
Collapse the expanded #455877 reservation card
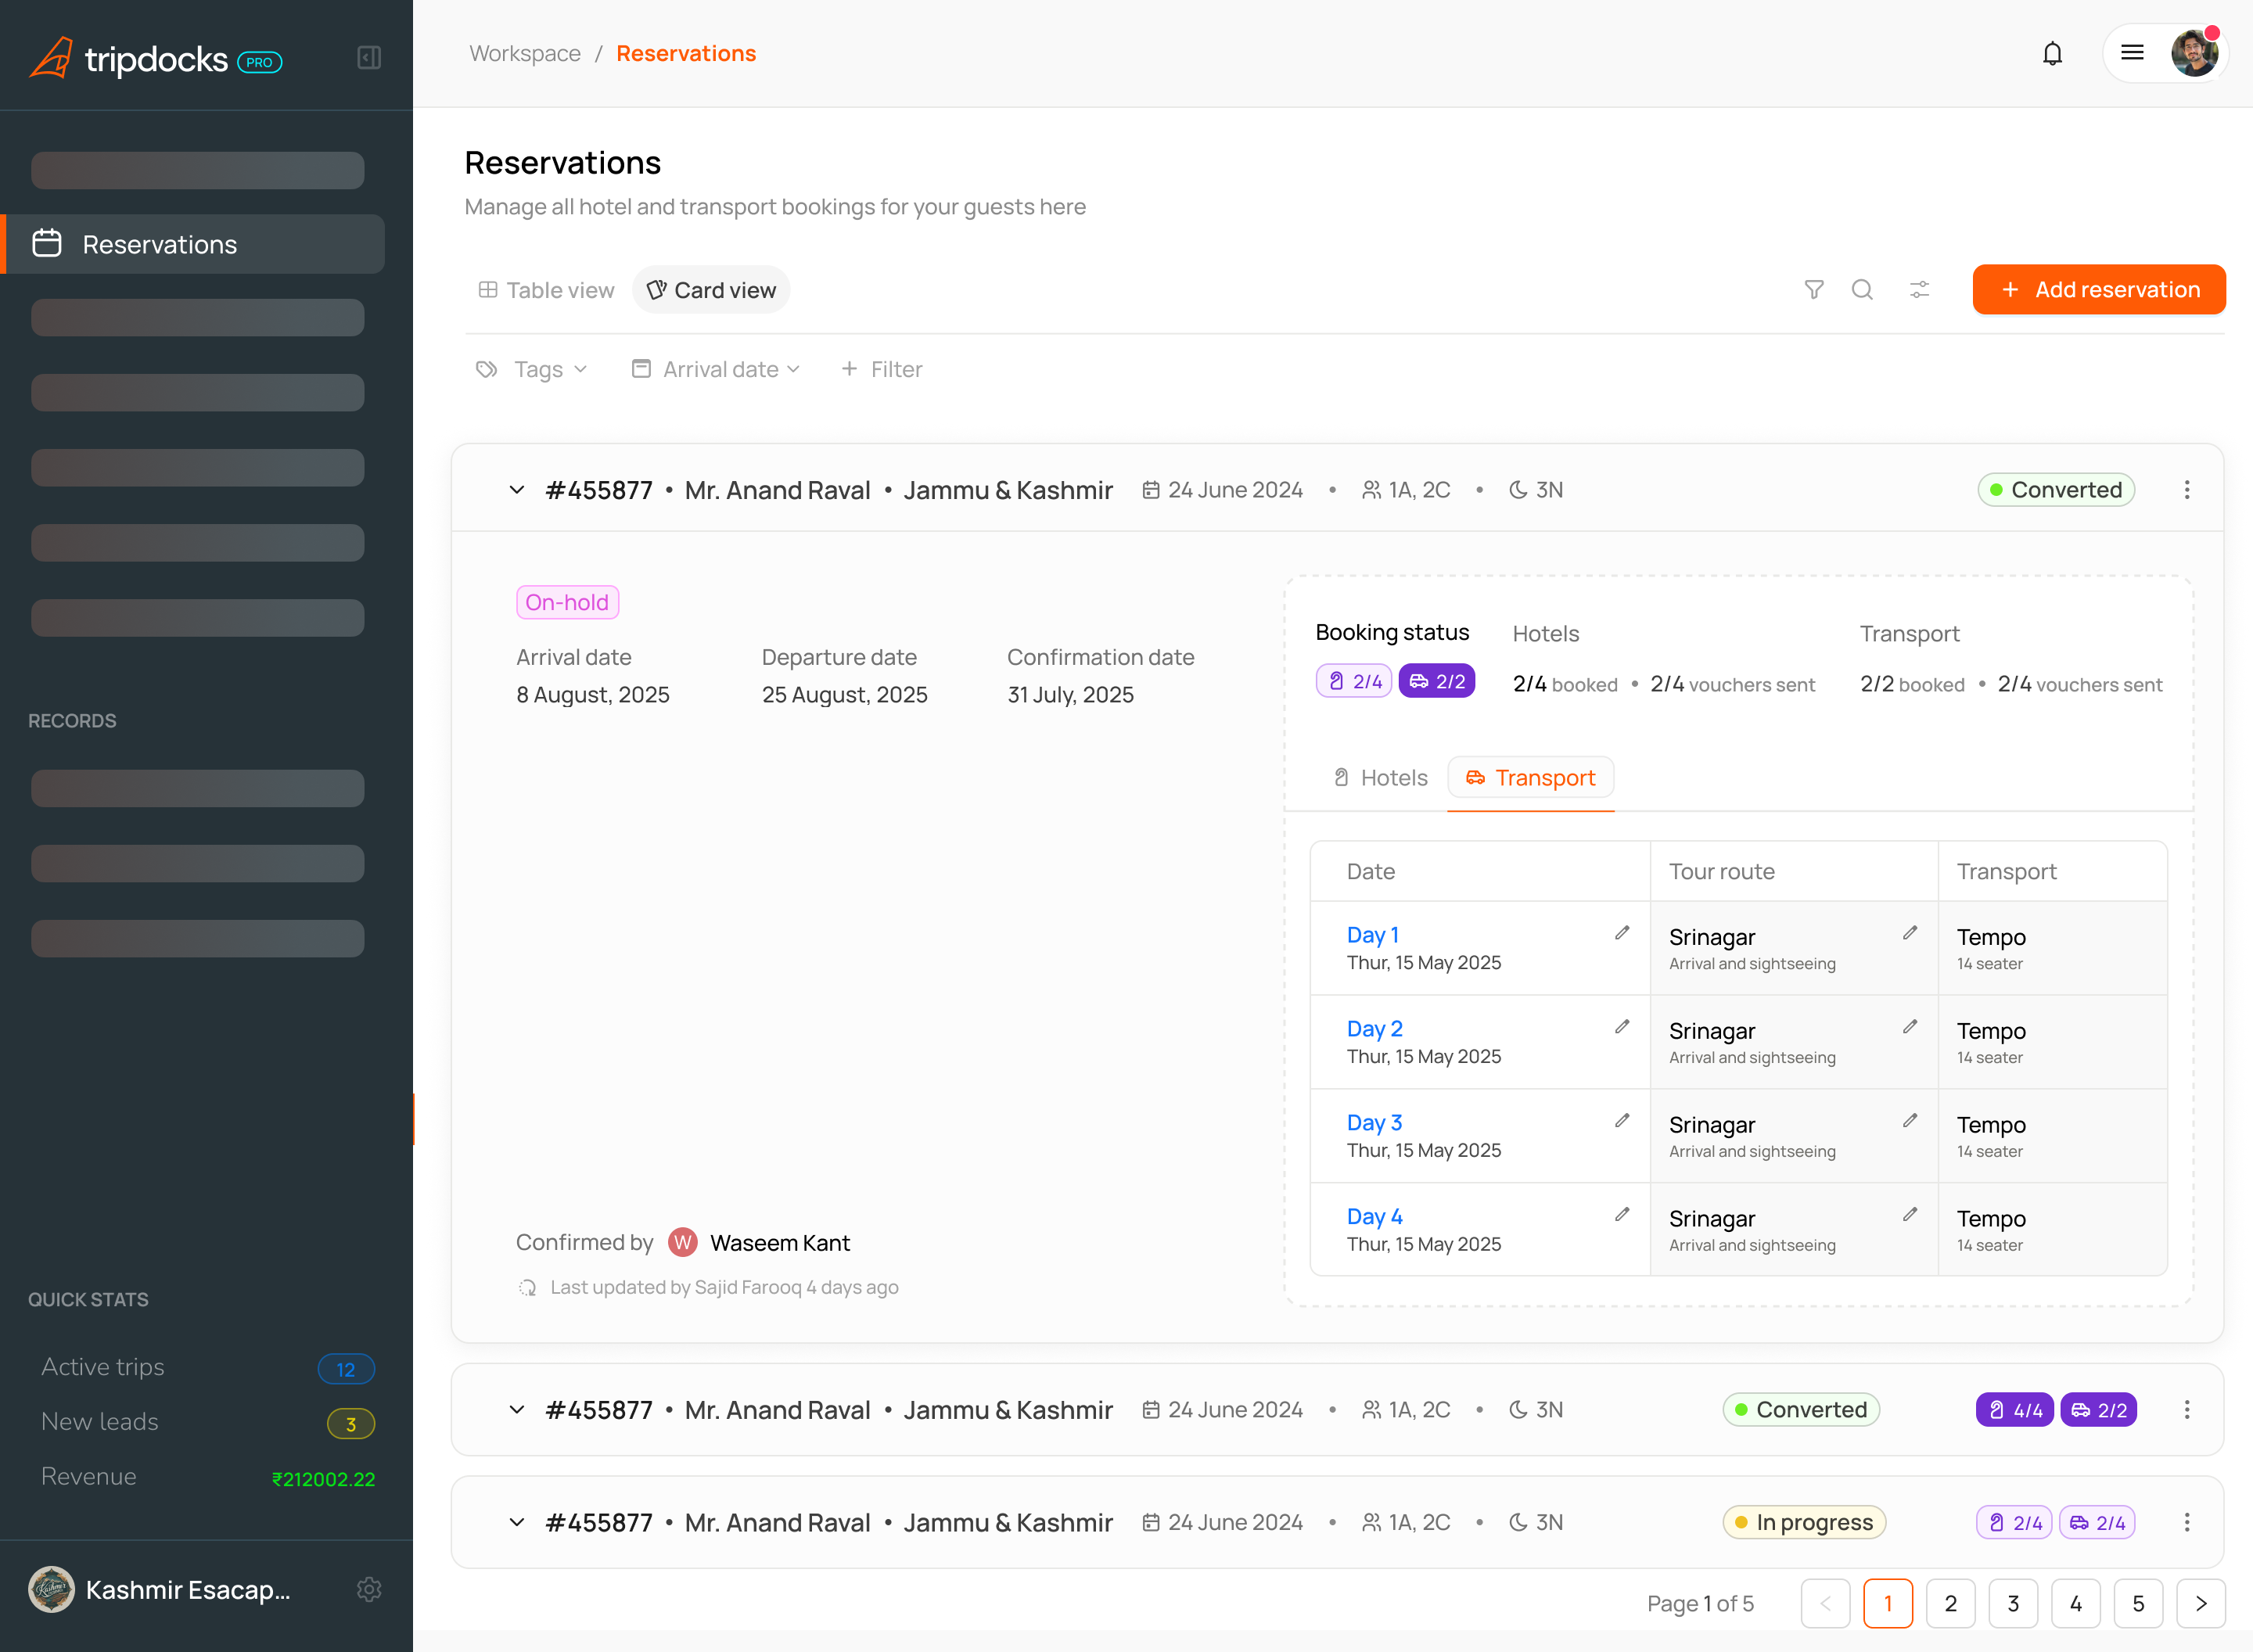point(517,490)
